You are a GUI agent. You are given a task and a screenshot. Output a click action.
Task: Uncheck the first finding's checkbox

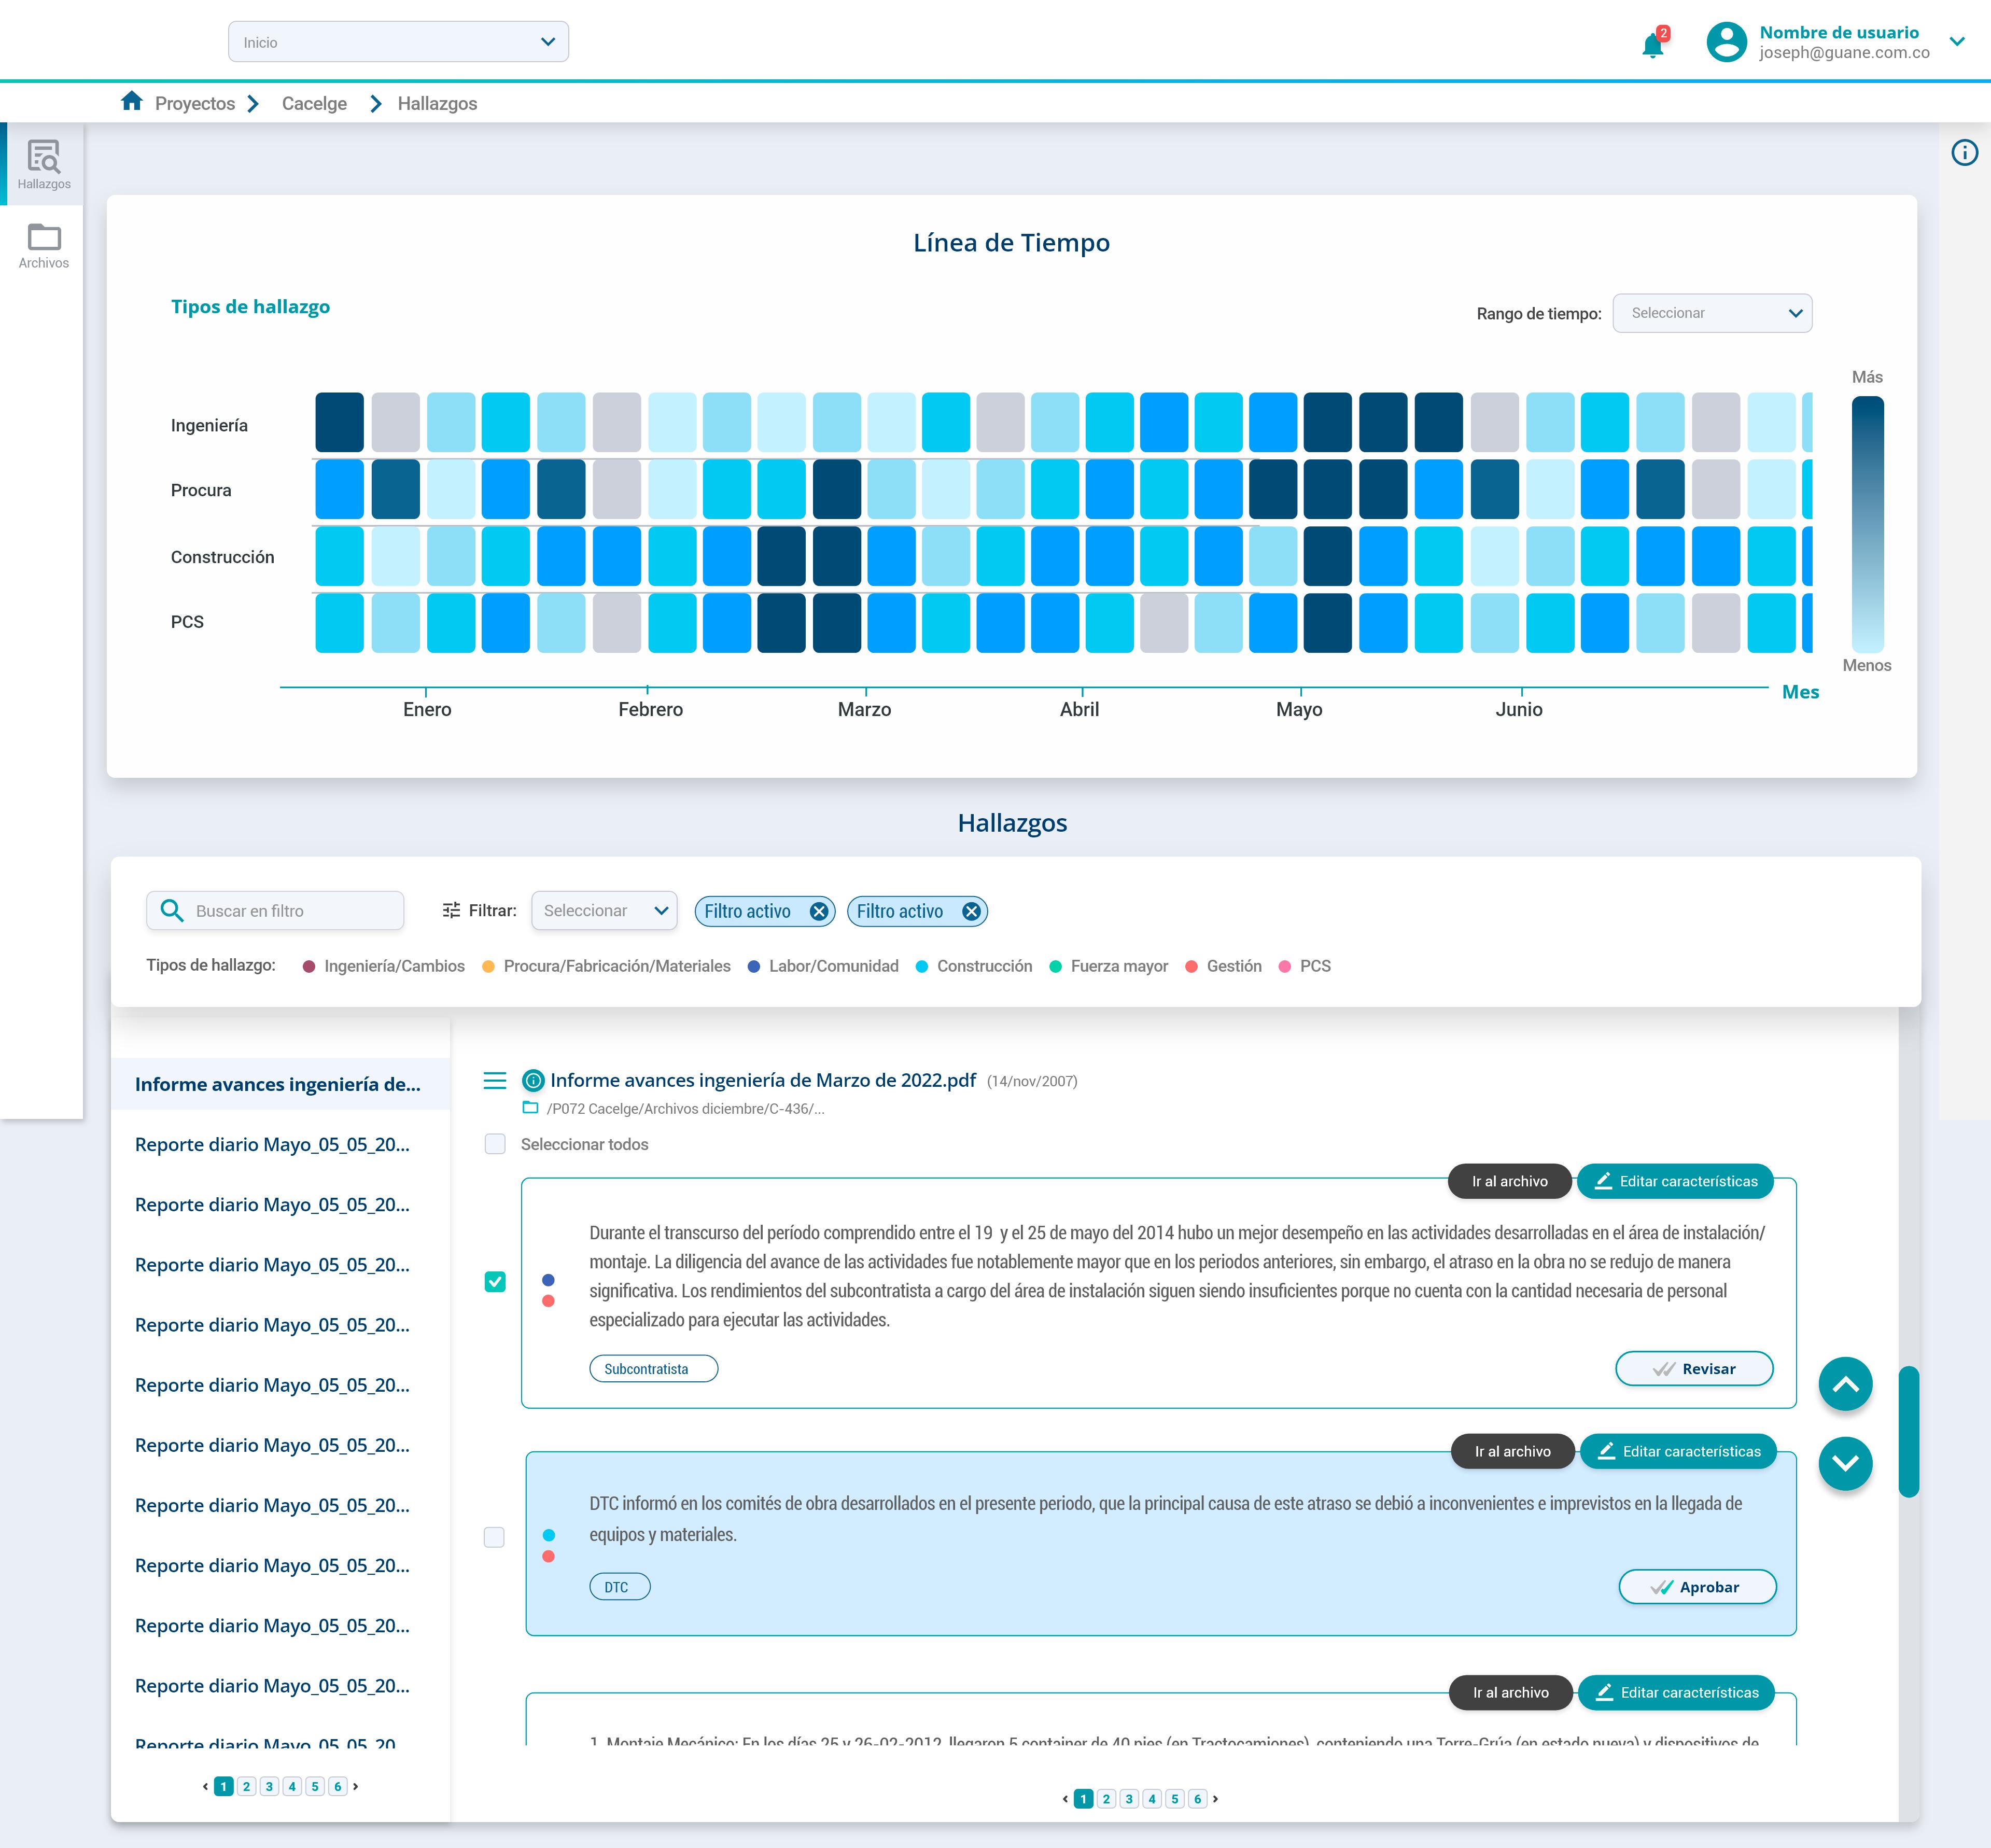[495, 1281]
